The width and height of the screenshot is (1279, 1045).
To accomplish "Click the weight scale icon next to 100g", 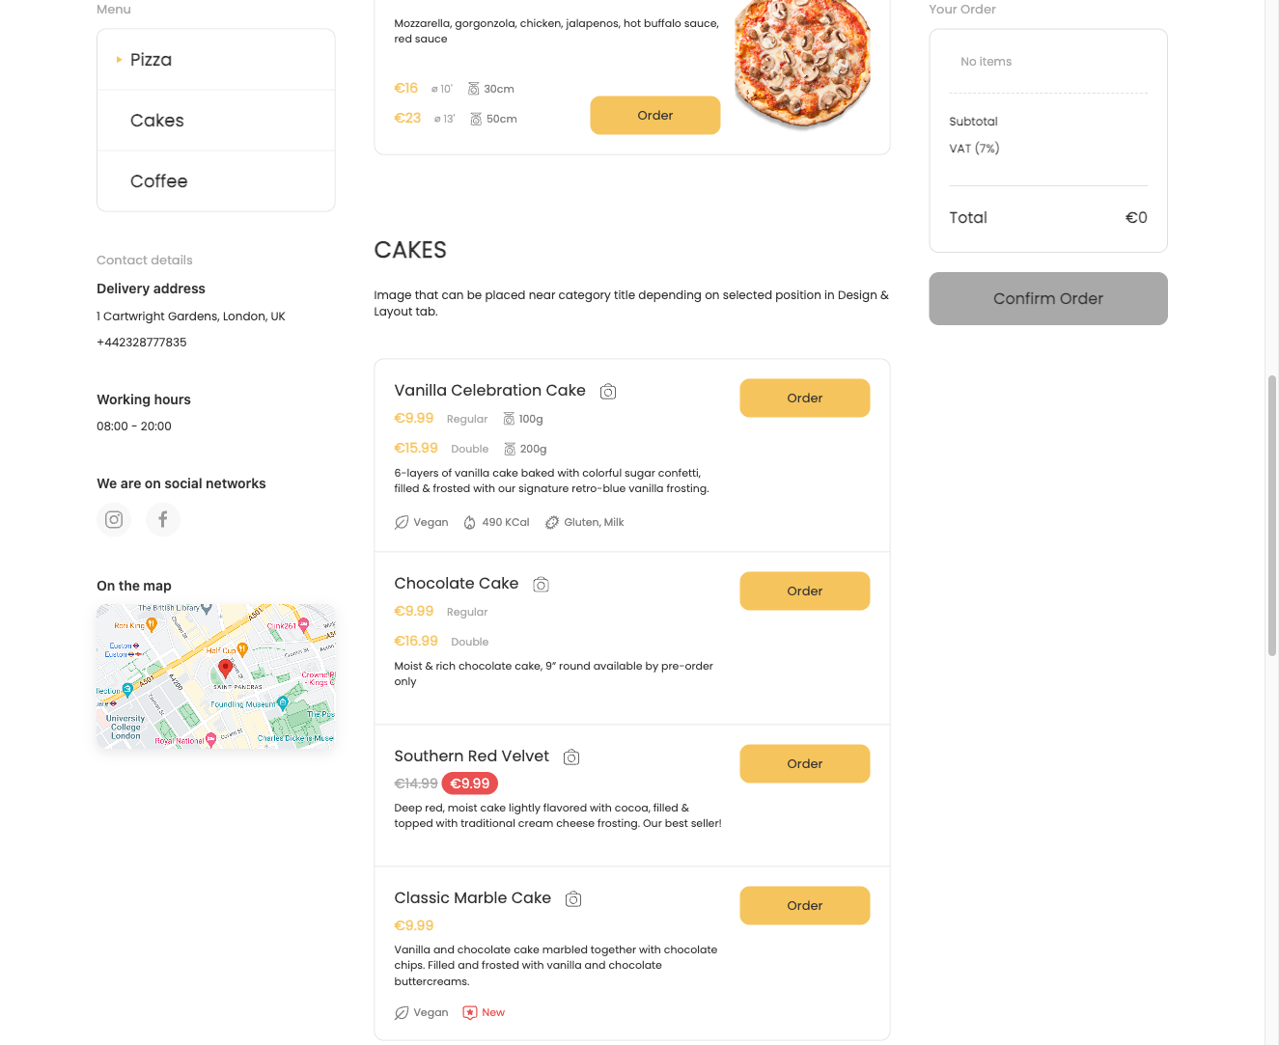I will coord(508,418).
